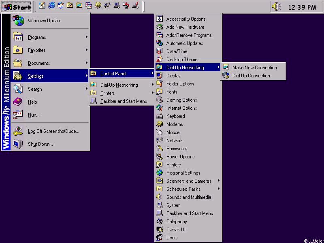Expand the Favorites submenu arrow
This screenshot has width=324, height=243.
point(87,50)
